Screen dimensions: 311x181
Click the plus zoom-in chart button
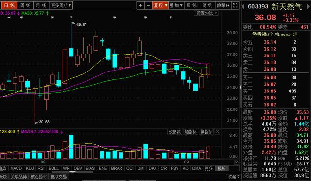click(140, 5)
